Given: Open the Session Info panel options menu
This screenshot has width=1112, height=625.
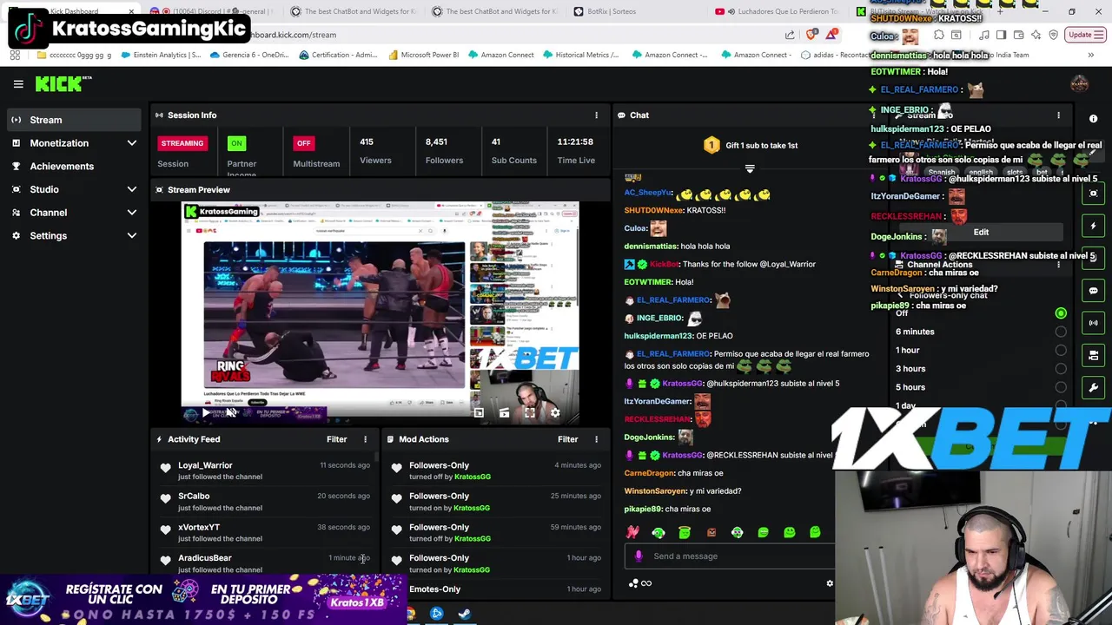Looking at the screenshot, I should (596, 115).
